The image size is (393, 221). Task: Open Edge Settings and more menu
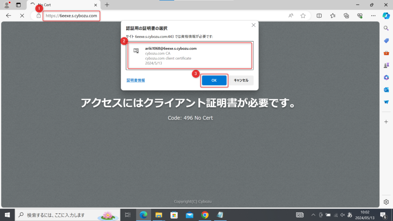point(373,16)
